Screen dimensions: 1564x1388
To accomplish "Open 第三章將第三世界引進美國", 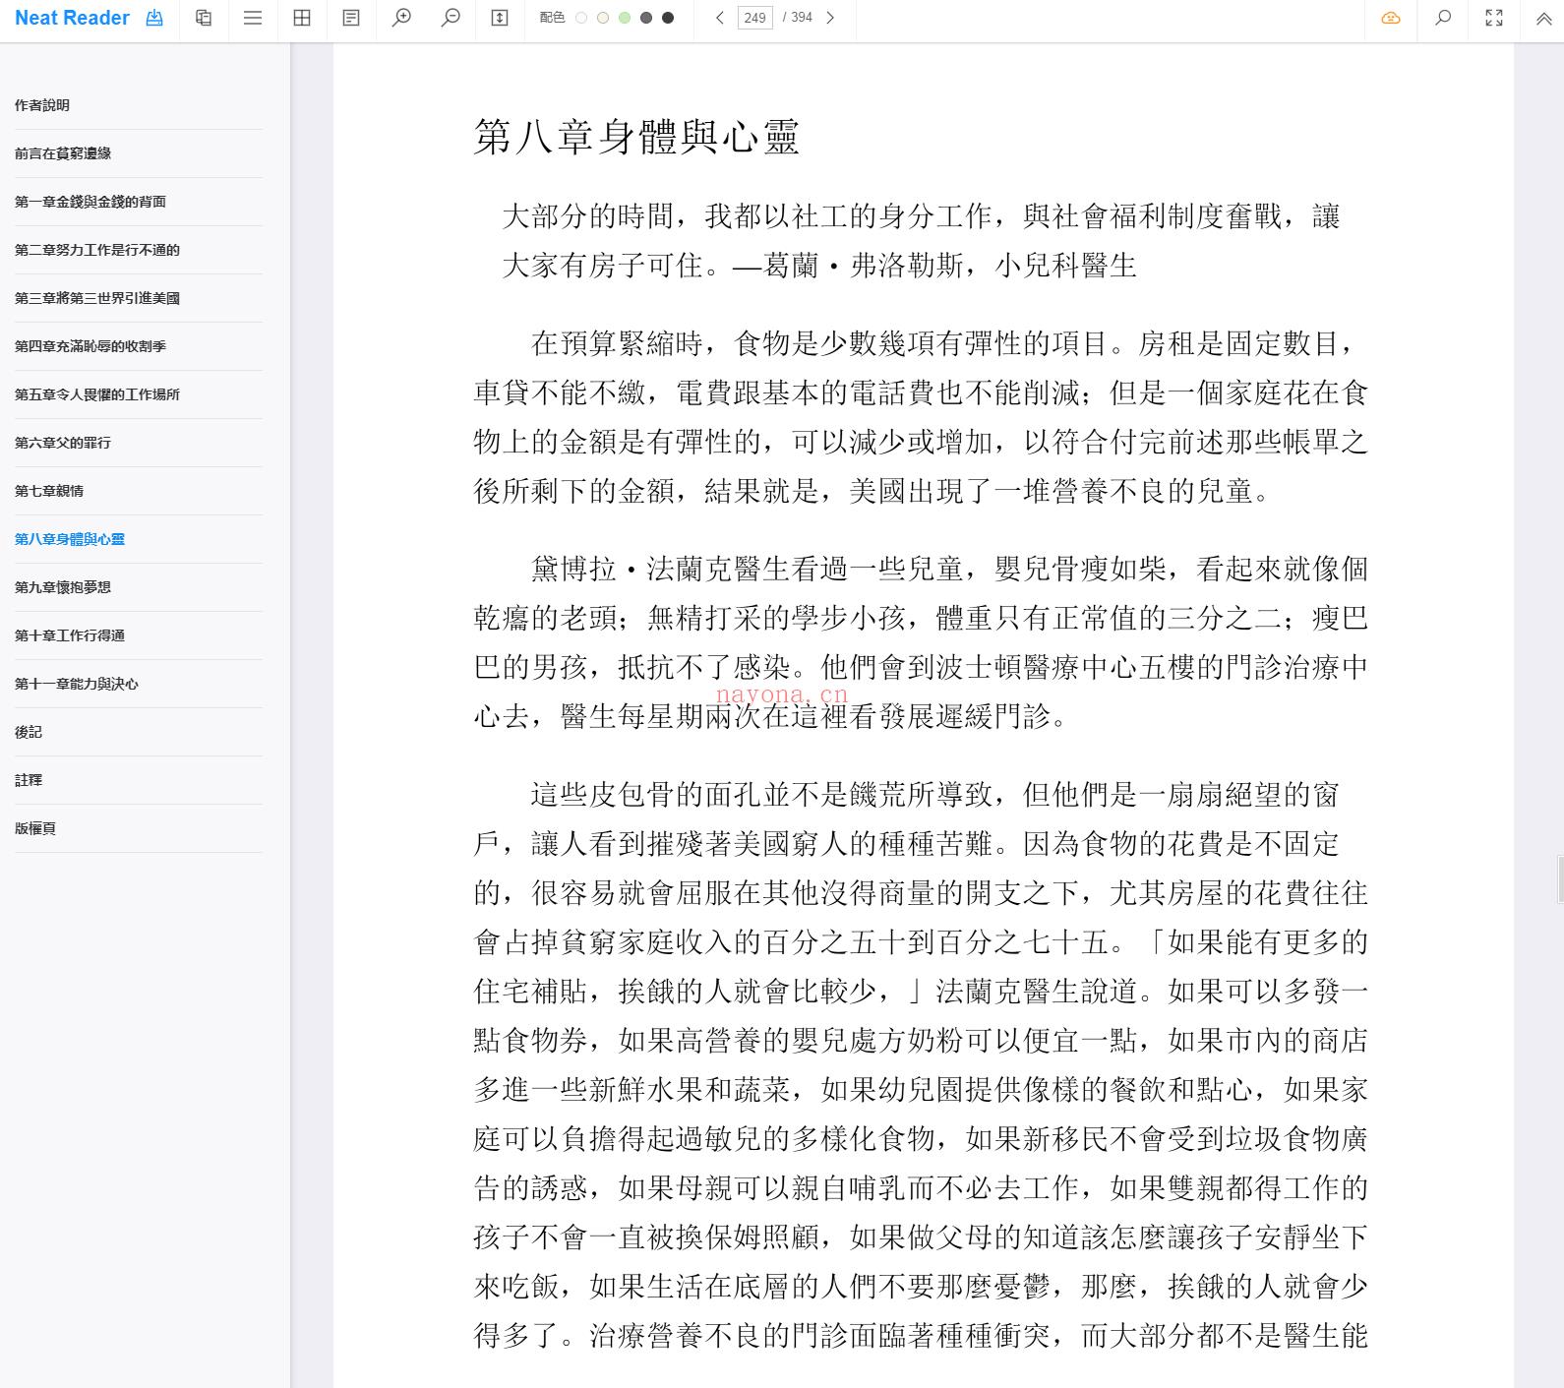I will 97,298.
